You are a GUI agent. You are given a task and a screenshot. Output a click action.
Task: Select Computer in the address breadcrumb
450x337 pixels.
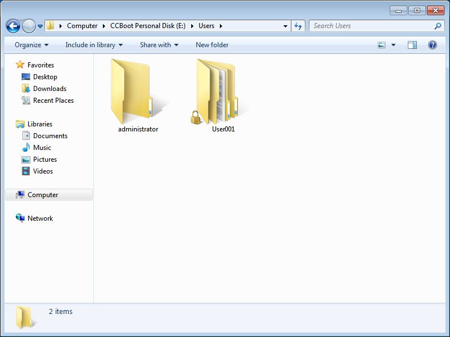click(x=82, y=26)
